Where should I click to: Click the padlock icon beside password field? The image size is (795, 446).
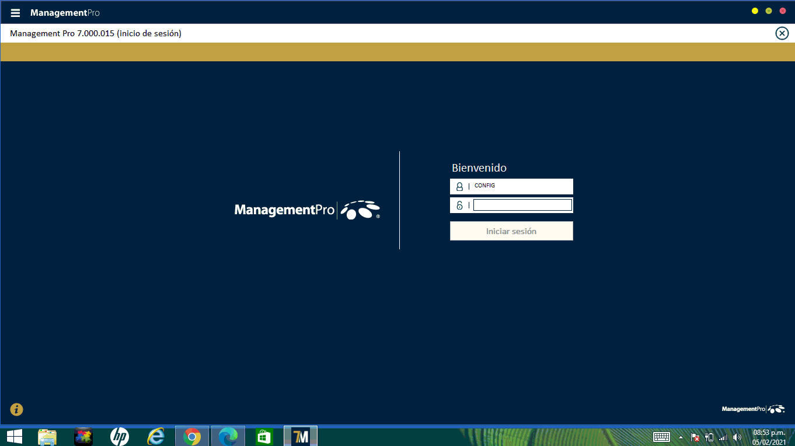[x=459, y=205]
